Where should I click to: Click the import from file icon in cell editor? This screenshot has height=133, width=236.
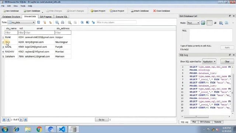(x=221, y=23)
